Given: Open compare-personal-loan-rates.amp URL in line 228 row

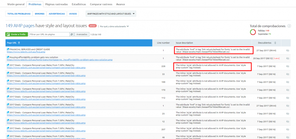Looking at the screenshot, I should (46, 68).
